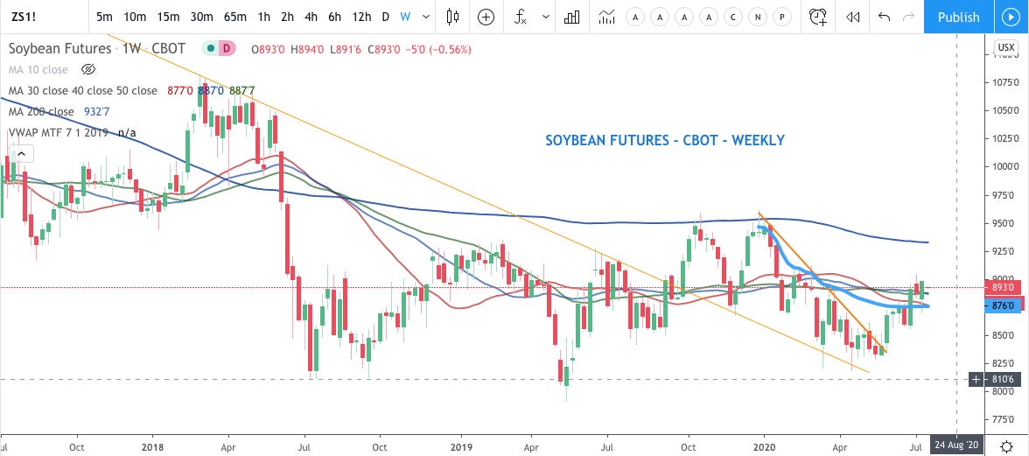Screen dimensions: 1029x456
Task: Click the 24 Aug '20 date label
Action: [957, 445]
